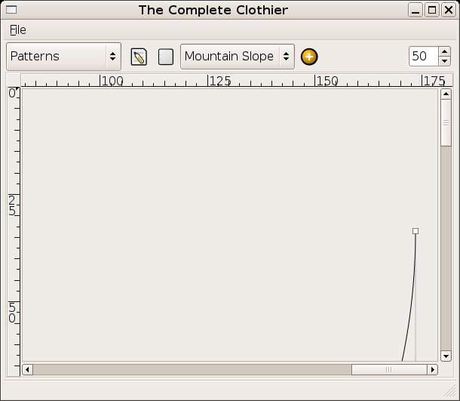Increase the spinner value with up arrow

click(444, 51)
